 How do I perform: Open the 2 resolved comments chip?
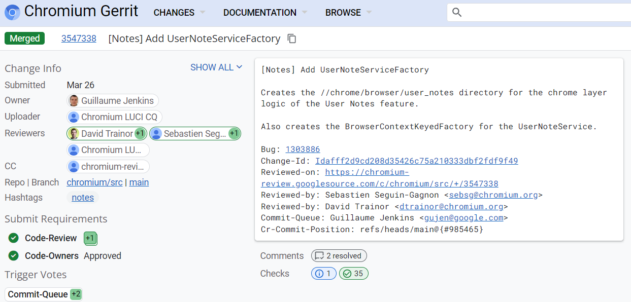339,256
